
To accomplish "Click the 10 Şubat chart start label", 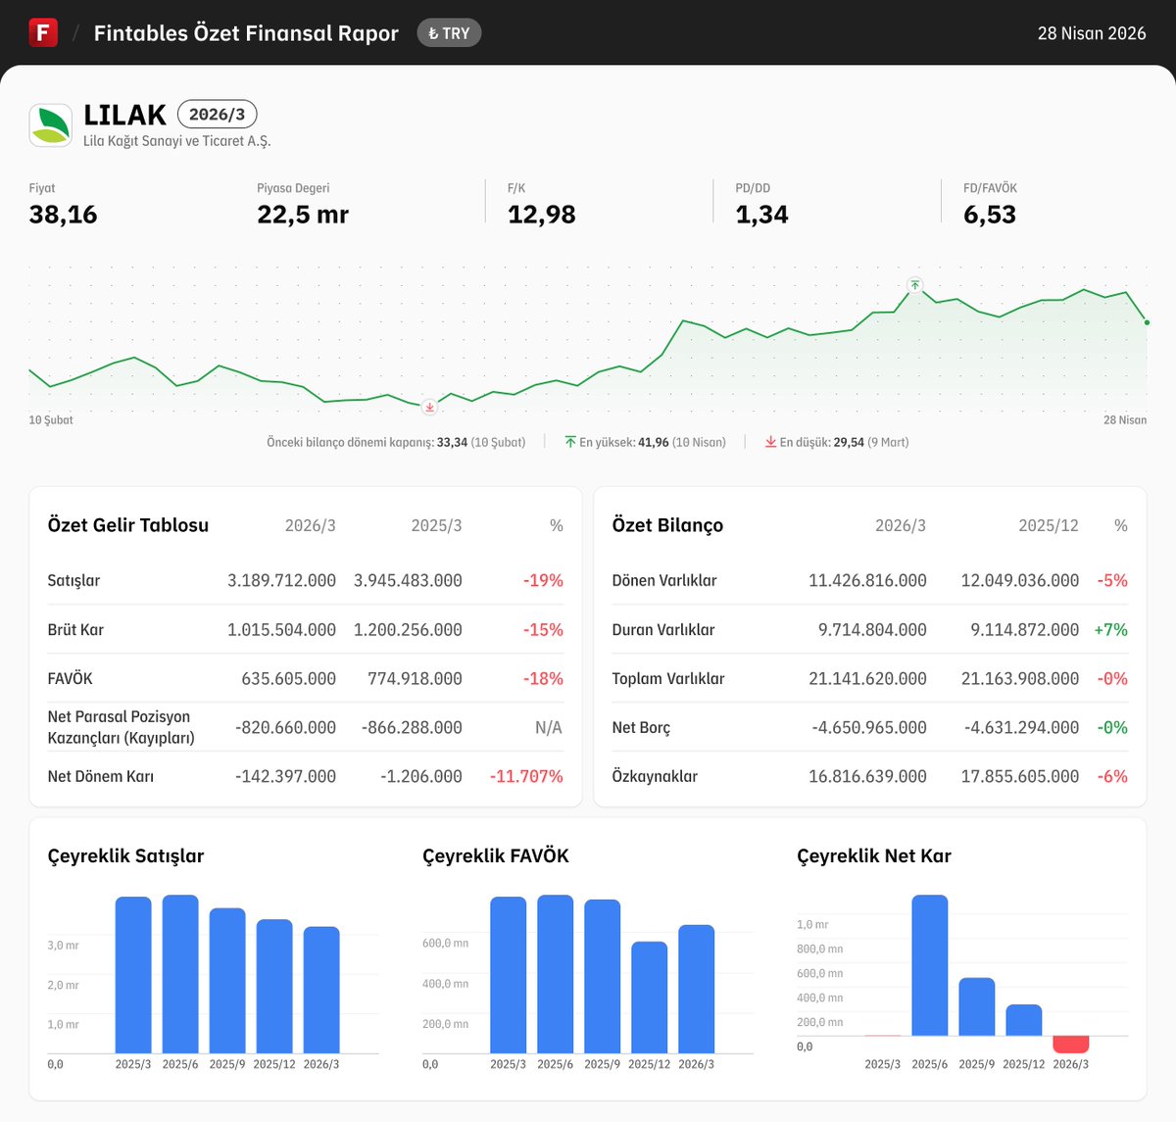I will pos(51,420).
